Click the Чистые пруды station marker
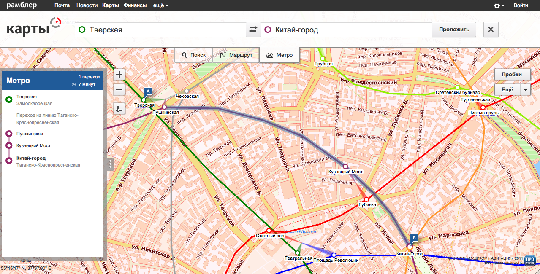The image size is (540, 274). (x=483, y=107)
